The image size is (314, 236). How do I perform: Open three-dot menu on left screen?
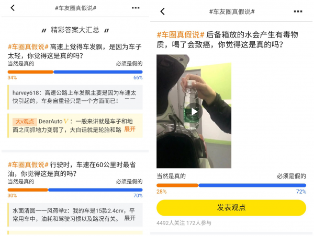(x=136, y=8)
